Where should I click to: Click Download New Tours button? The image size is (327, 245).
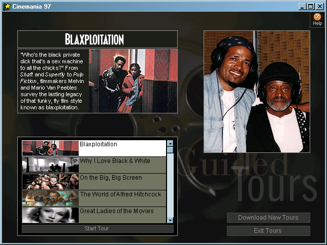(269, 218)
